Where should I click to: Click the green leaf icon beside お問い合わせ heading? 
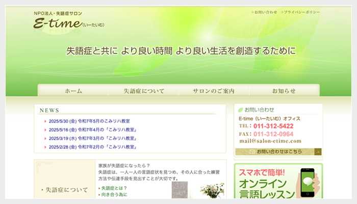coord(240,110)
